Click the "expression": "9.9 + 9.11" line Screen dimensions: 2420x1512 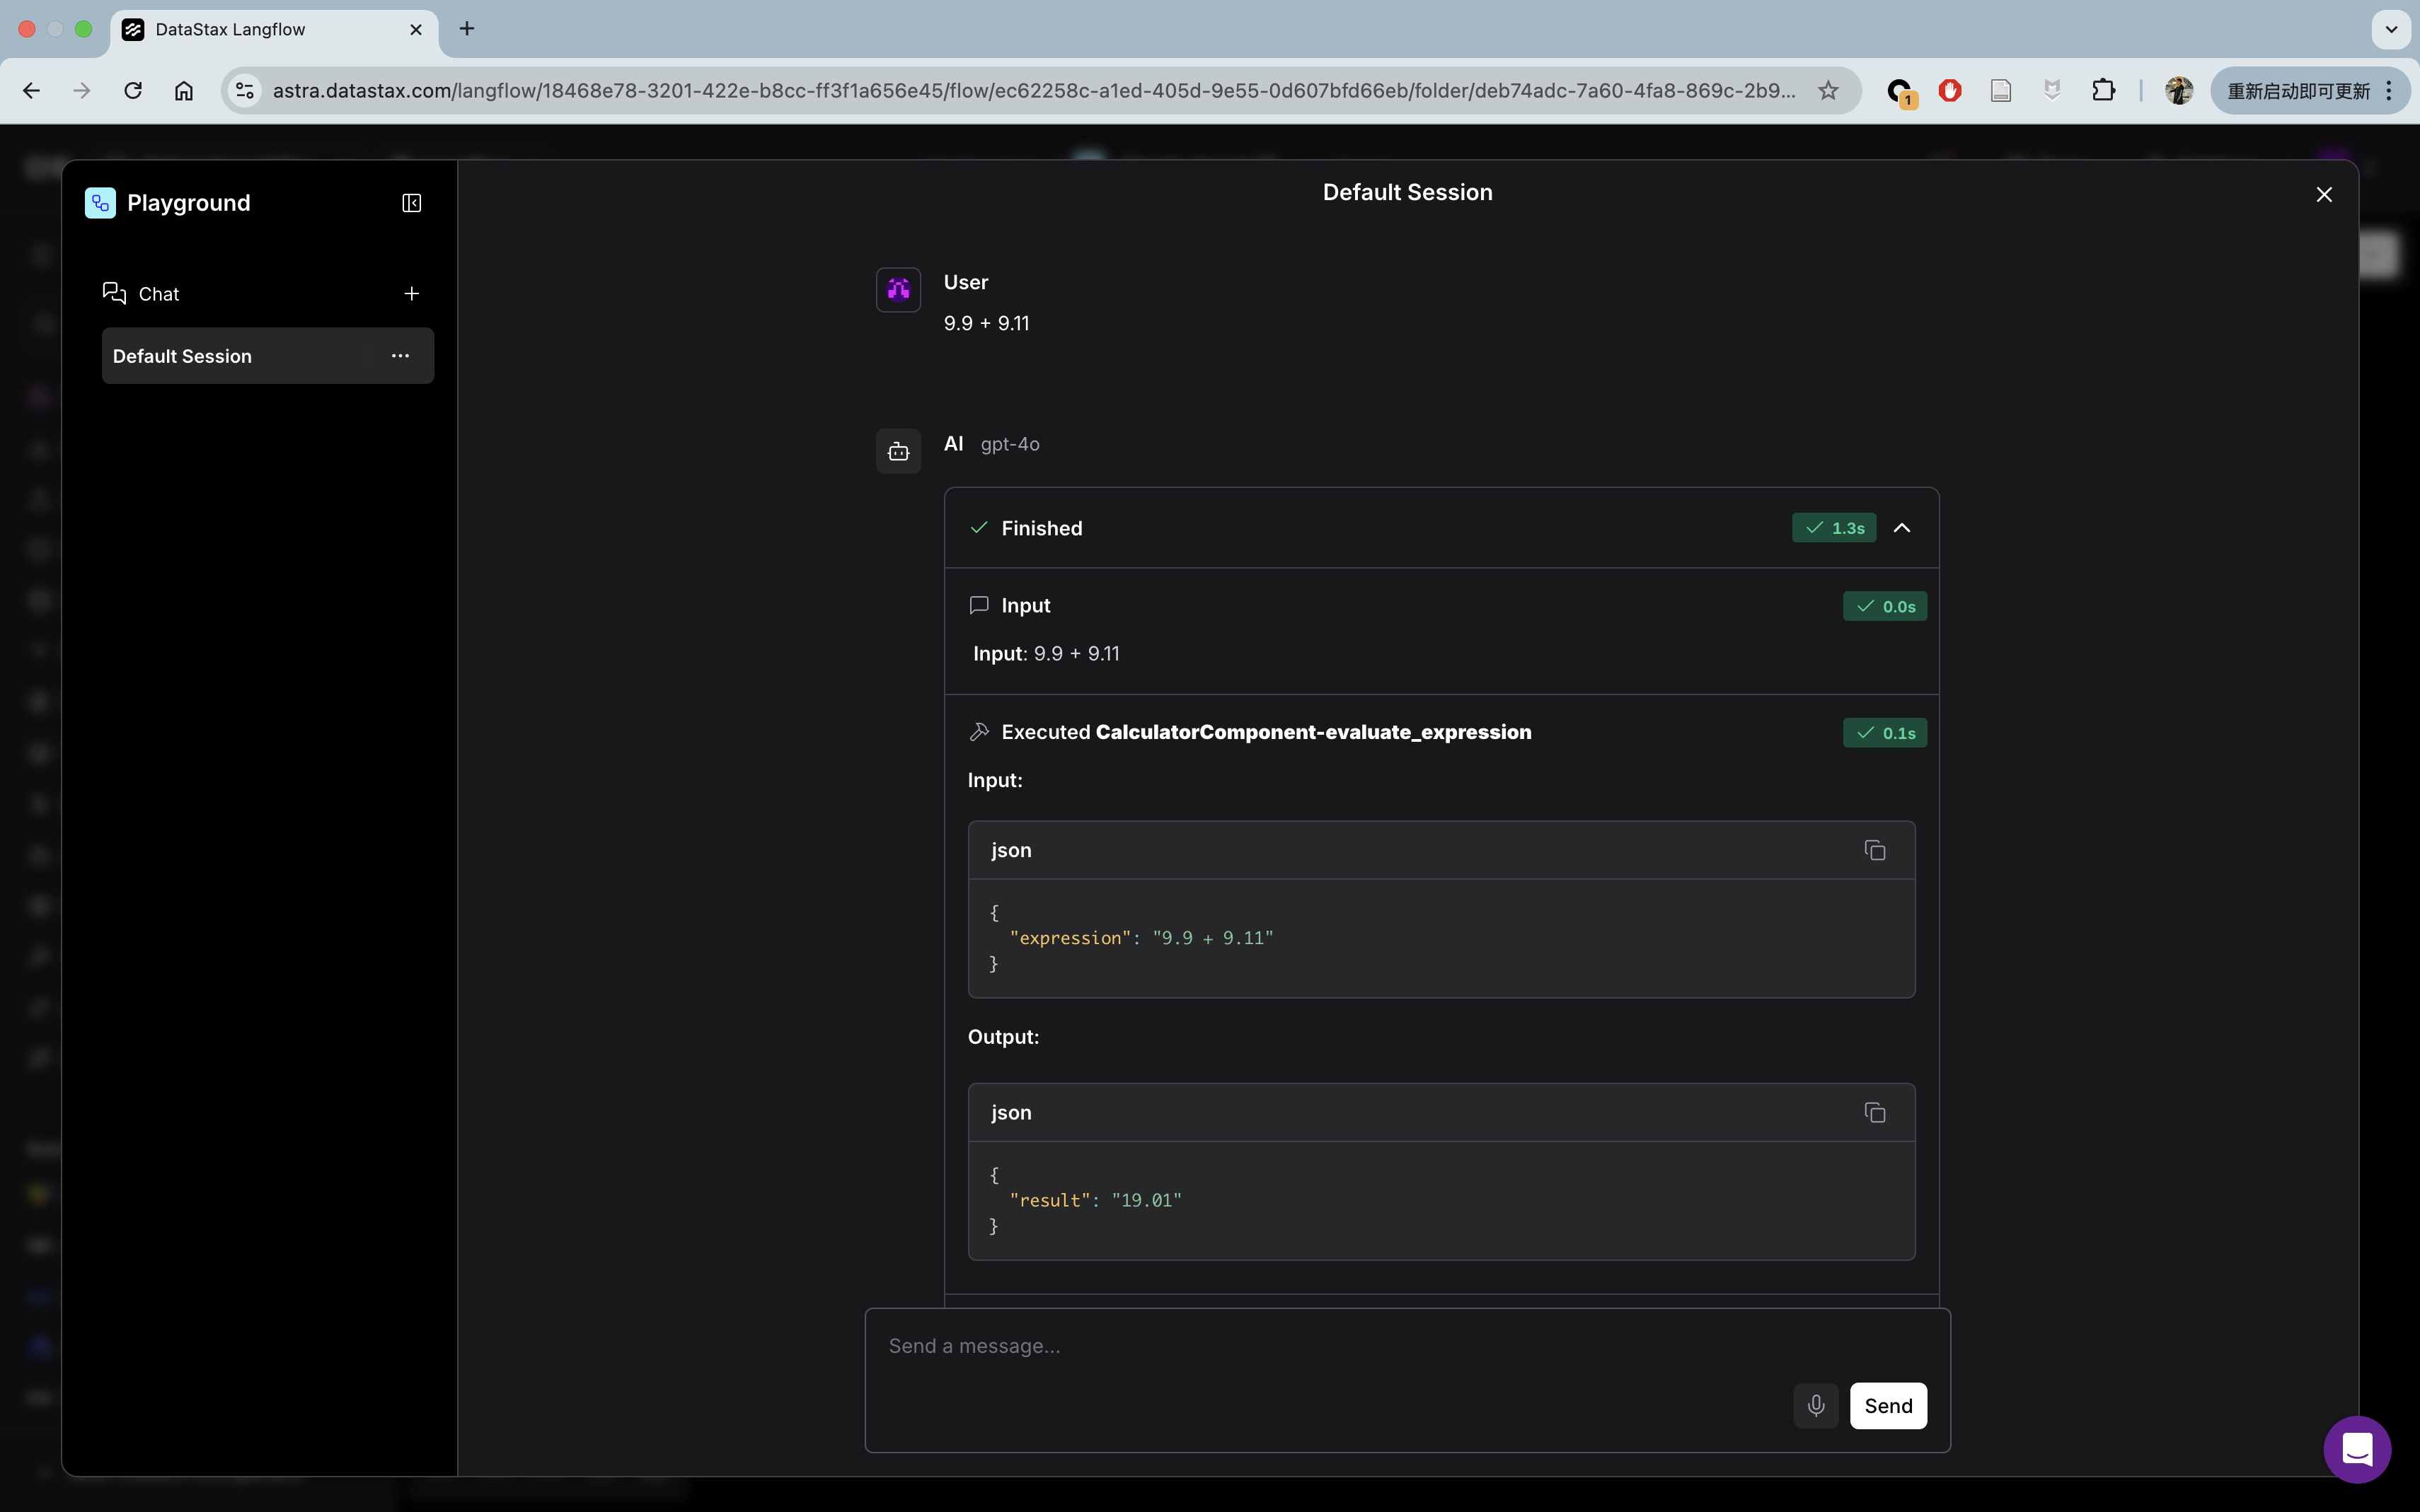1141,938
